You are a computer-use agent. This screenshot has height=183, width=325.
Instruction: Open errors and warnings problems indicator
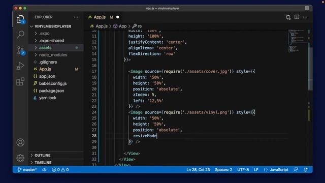pyautogui.click(x=60, y=170)
